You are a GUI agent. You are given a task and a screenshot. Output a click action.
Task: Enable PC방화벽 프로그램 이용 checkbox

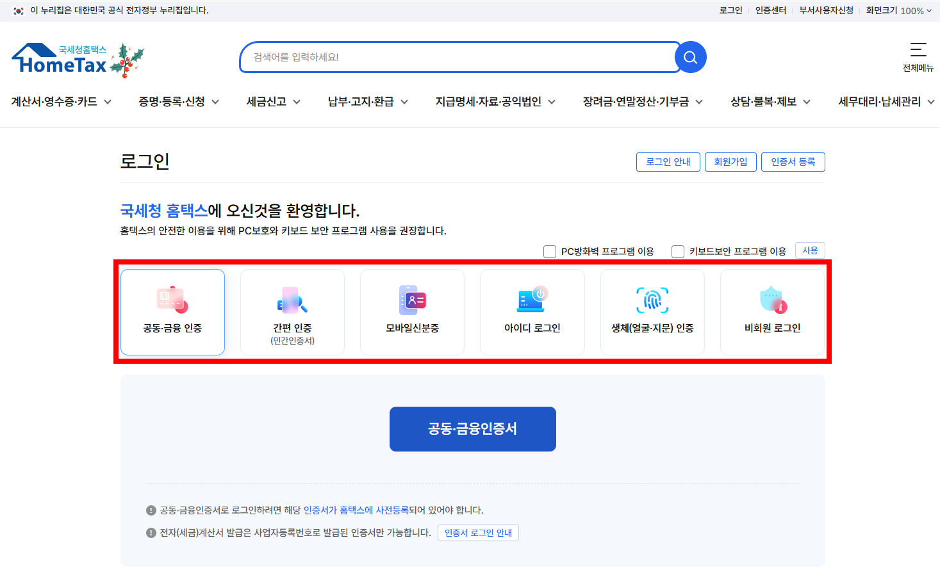[549, 251]
